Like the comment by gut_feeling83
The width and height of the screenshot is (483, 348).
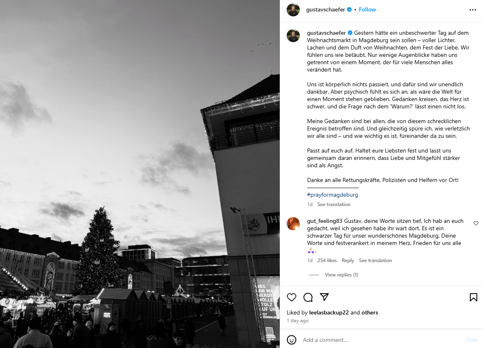coord(476,223)
